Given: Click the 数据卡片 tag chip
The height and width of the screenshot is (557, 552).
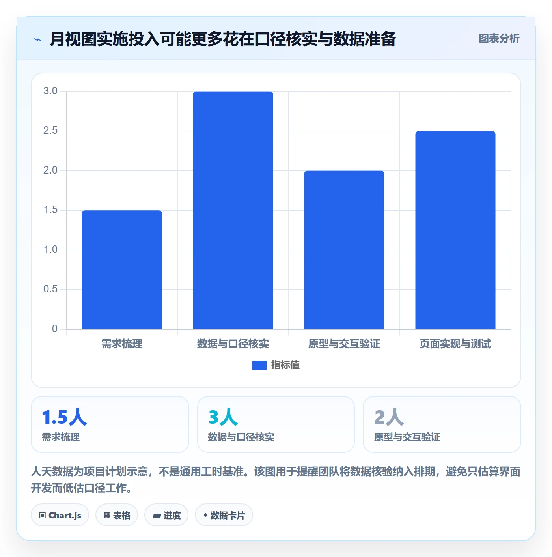Looking at the screenshot, I should pyautogui.click(x=224, y=515).
